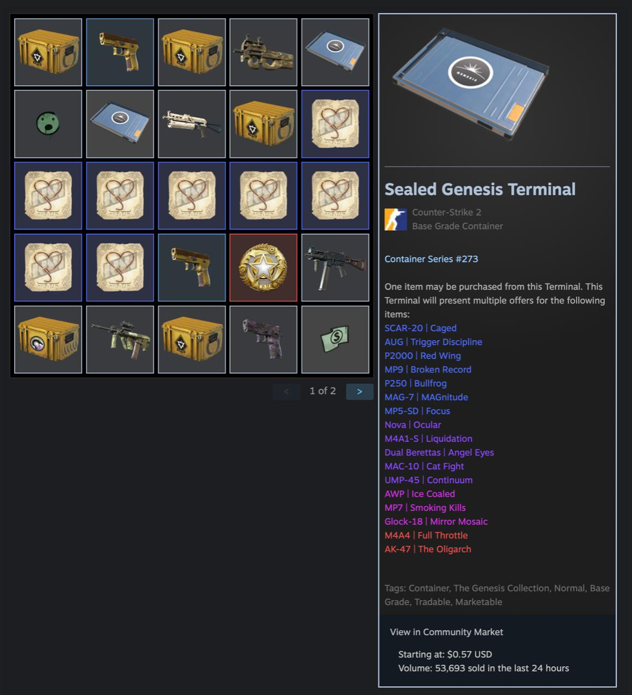632x695 pixels.
Task: Open SCAR-20 | Caged link
Action: (x=420, y=328)
